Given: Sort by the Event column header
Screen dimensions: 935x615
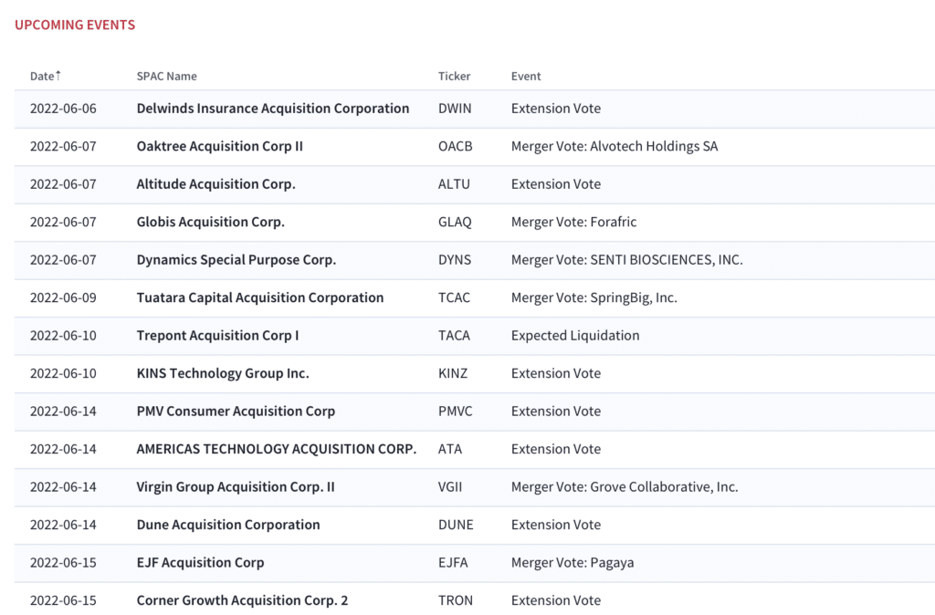Looking at the screenshot, I should click(x=526, y=77).
